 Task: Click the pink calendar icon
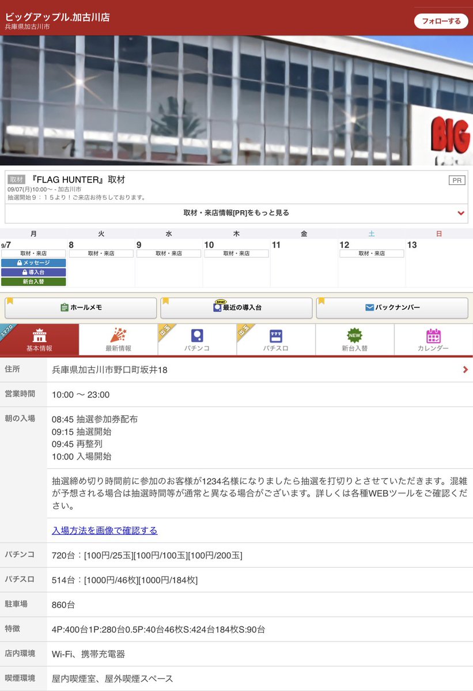point(433,336)
